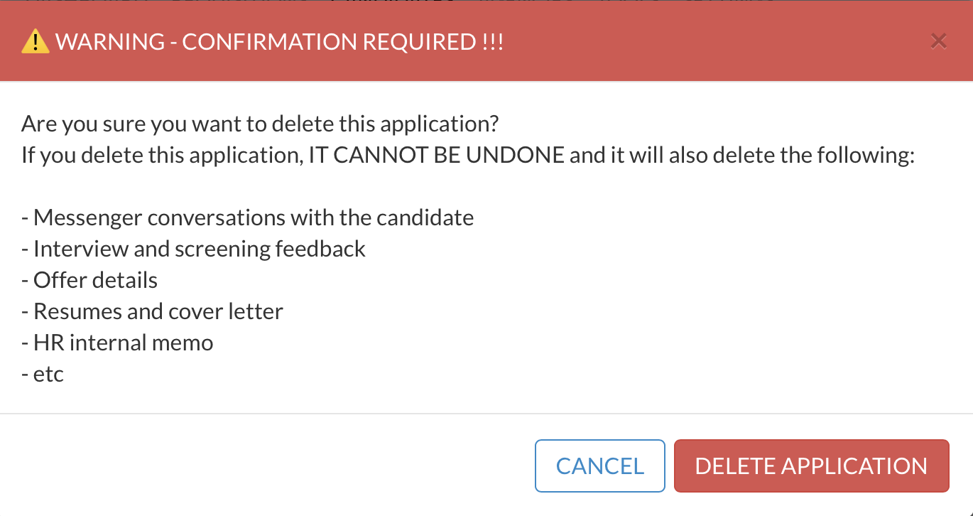Click the yellow warning triangle icon

pos(36,41)
